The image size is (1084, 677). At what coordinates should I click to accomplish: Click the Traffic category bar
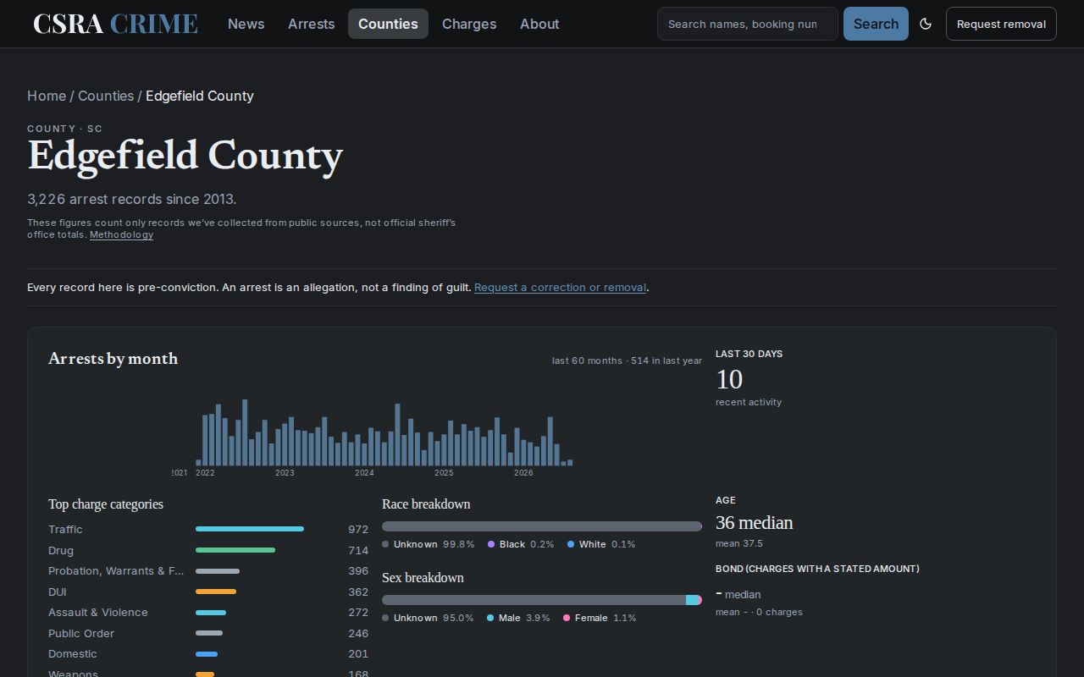point(250,529)
